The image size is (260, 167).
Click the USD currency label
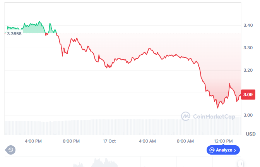[x=251, y=134]
